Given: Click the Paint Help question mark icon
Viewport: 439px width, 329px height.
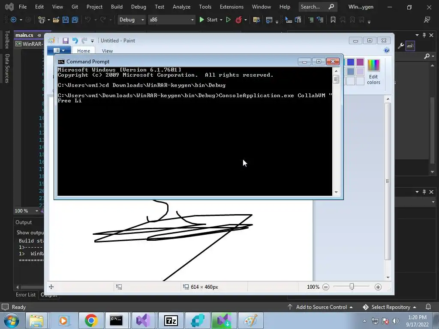Looking at the screenshot, I should click(387, 50).
